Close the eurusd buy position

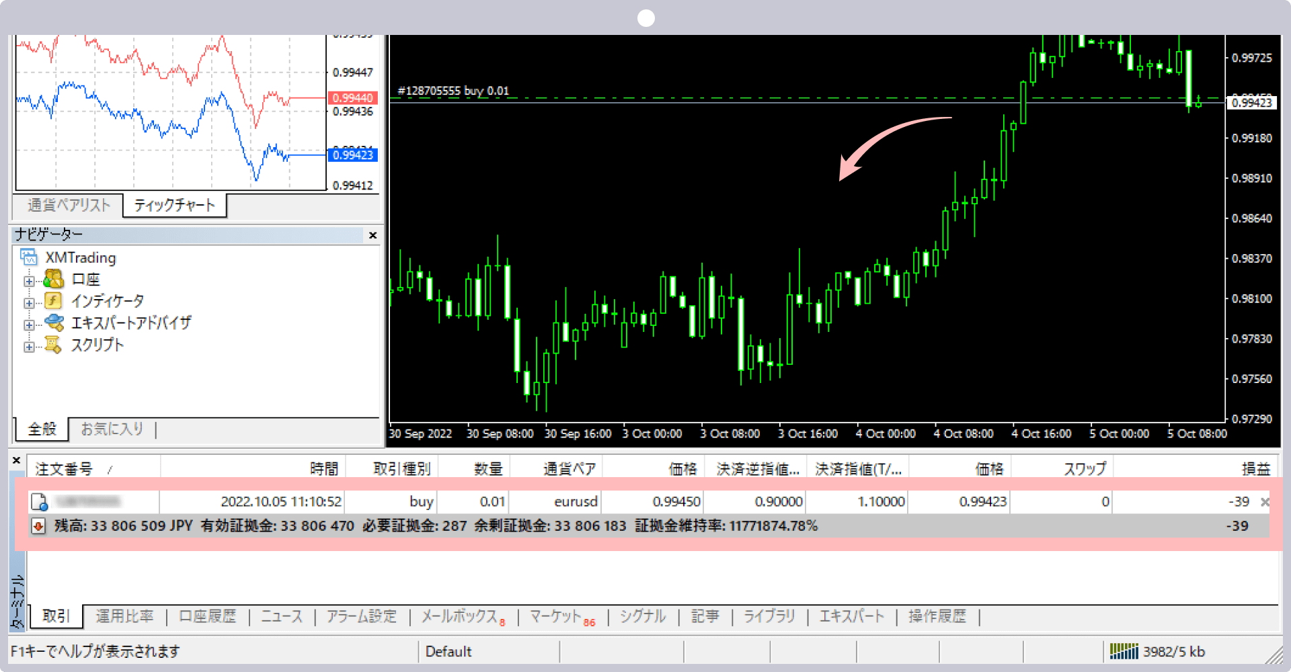click(1264, 502)
